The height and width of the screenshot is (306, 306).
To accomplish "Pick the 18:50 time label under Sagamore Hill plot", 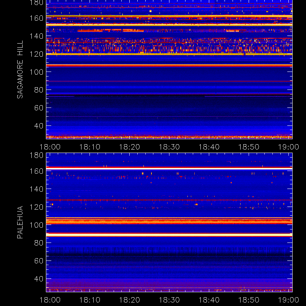I will [249, 147].
